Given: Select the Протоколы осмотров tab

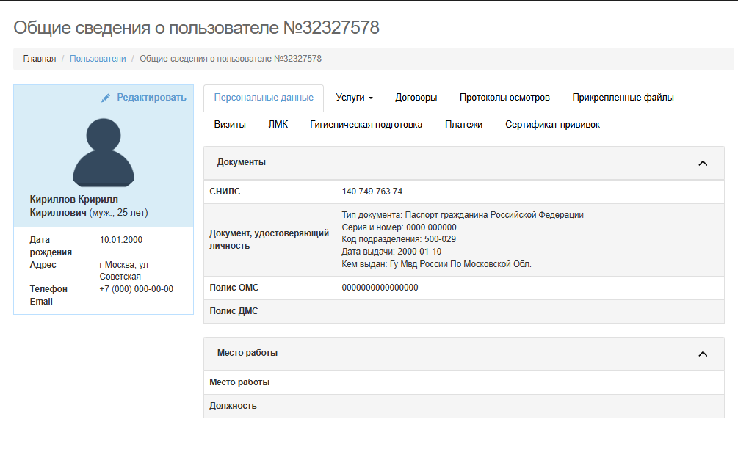Looking at the screenshot, I should [504, 98].
